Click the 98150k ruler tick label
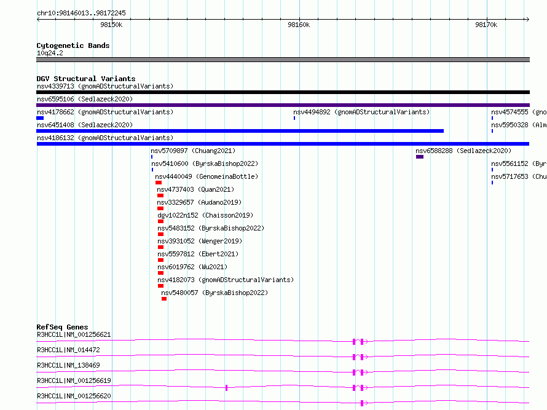The width and height of the screenshot is (547, 410). (111, 25)
